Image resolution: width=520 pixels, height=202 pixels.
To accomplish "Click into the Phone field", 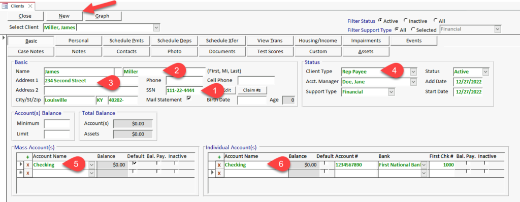I will (184, 80).
